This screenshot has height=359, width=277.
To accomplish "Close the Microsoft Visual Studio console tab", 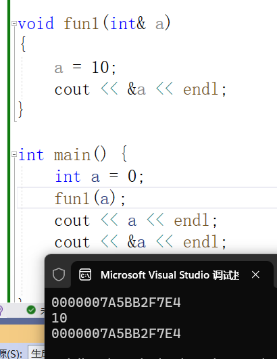I will click(x=255, y=274).
